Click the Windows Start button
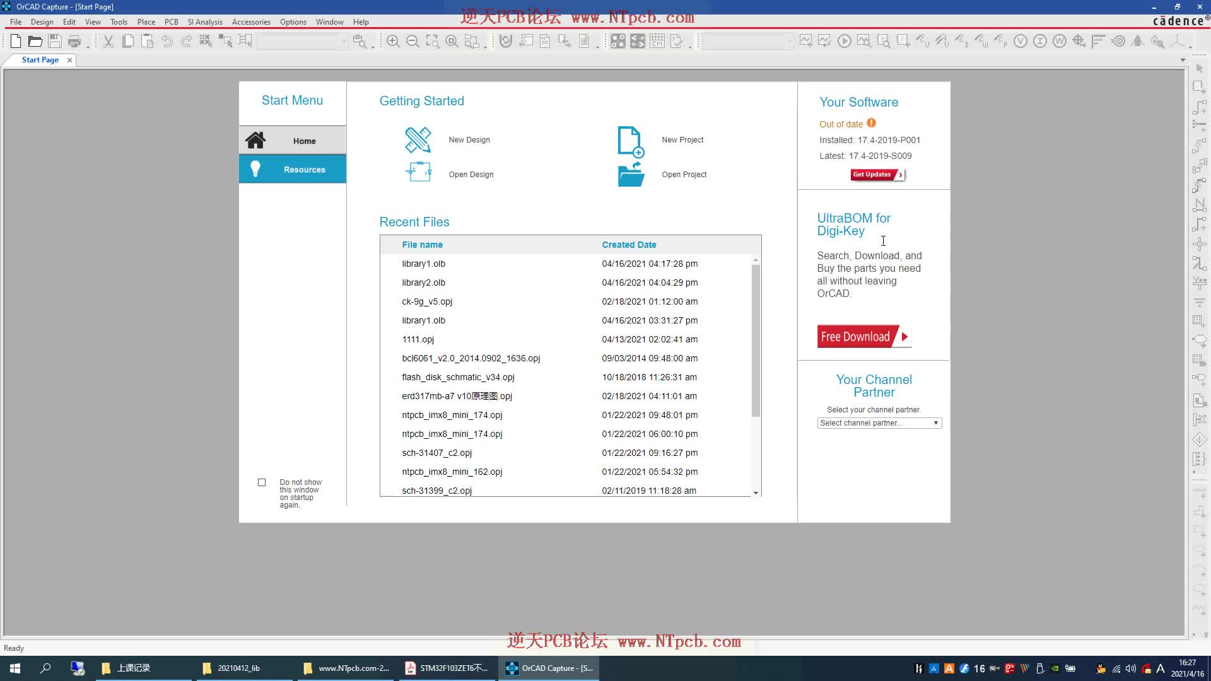1211x681 pixels. [15, 668]
